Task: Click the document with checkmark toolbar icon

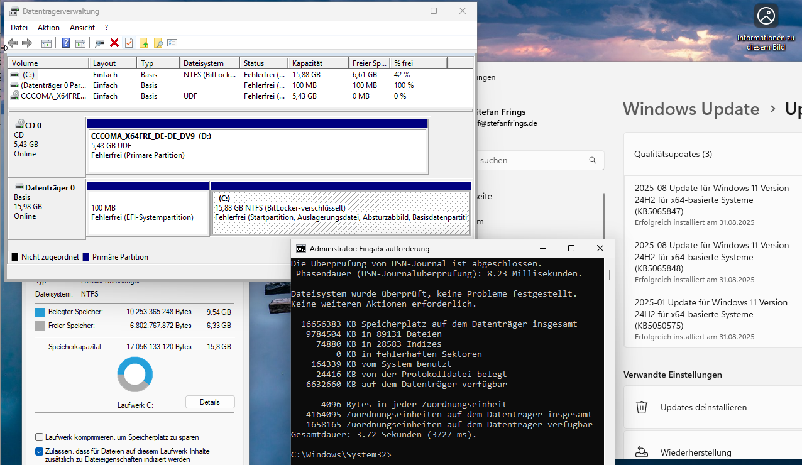Action: coord(129,43)
